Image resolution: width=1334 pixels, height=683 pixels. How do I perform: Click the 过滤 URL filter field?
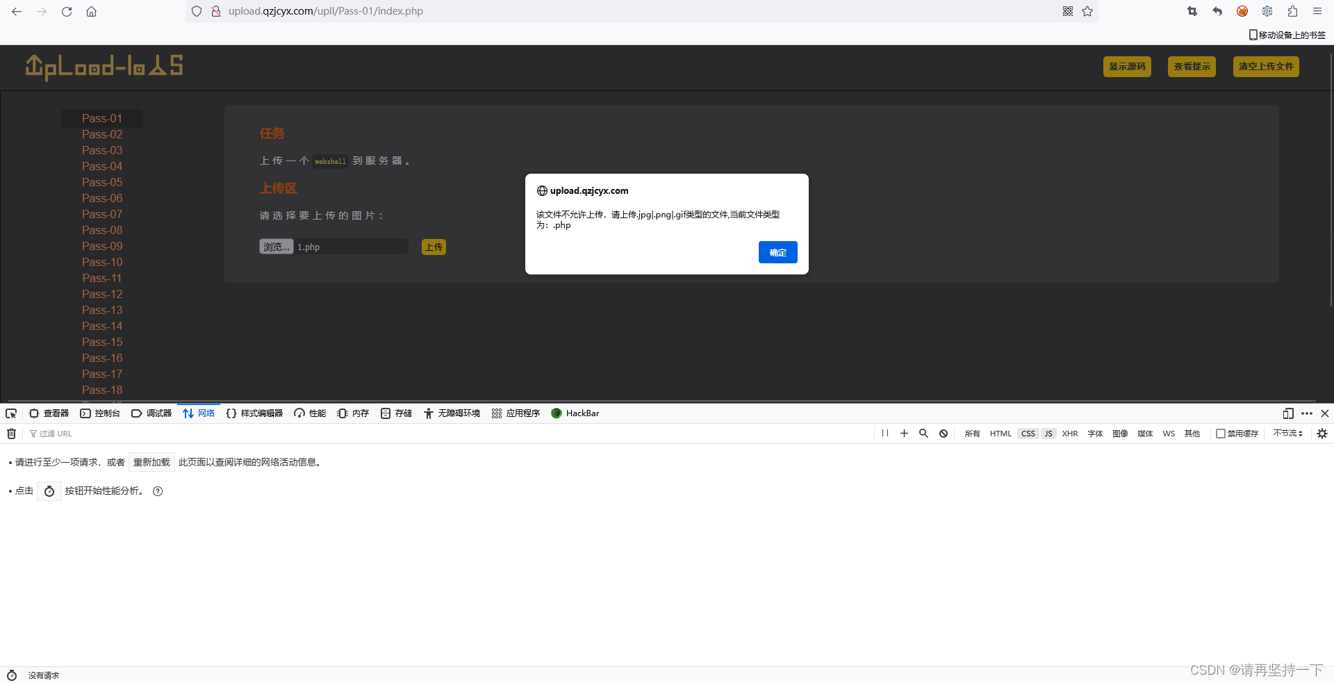(448, 434)
